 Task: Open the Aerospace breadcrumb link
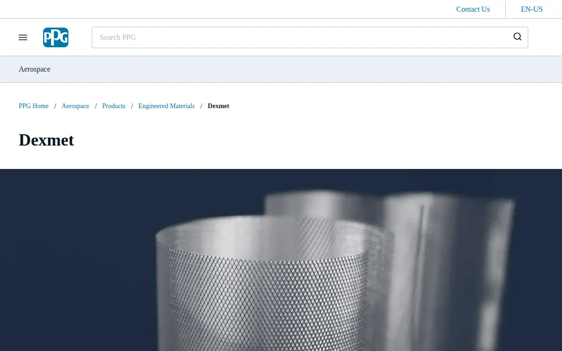coord(75,106)
